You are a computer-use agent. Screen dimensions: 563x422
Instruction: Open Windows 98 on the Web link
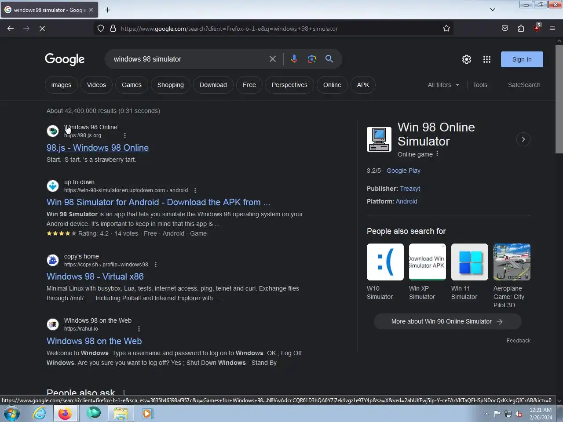[94, 341]
